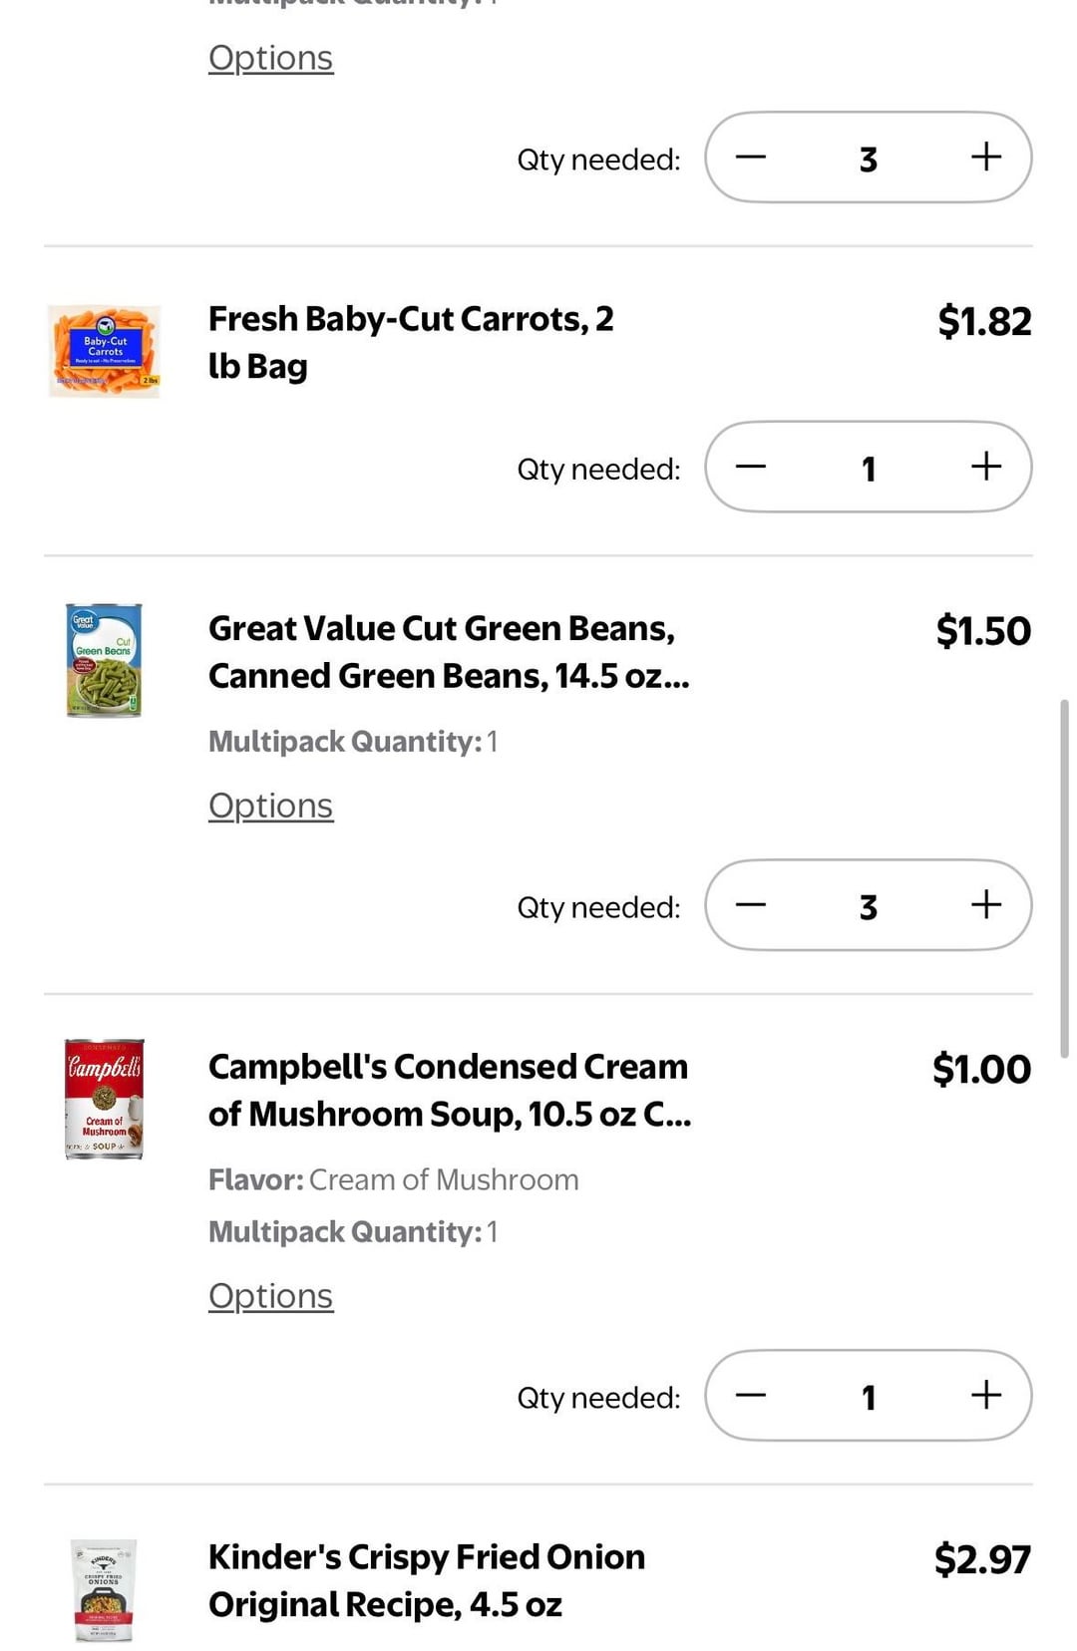Image resolution: width=1077 pixels, height=1651 pixels.
Task: Open Fresh Baby-Cut Carrots product image
Action: 104,351
